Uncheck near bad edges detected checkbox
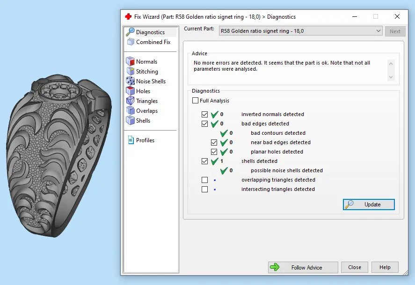The width and height of the screenshot is (415, 285). 214,142
